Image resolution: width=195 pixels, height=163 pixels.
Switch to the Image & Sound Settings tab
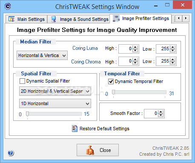pyautogui.click(x=78, y=19)
